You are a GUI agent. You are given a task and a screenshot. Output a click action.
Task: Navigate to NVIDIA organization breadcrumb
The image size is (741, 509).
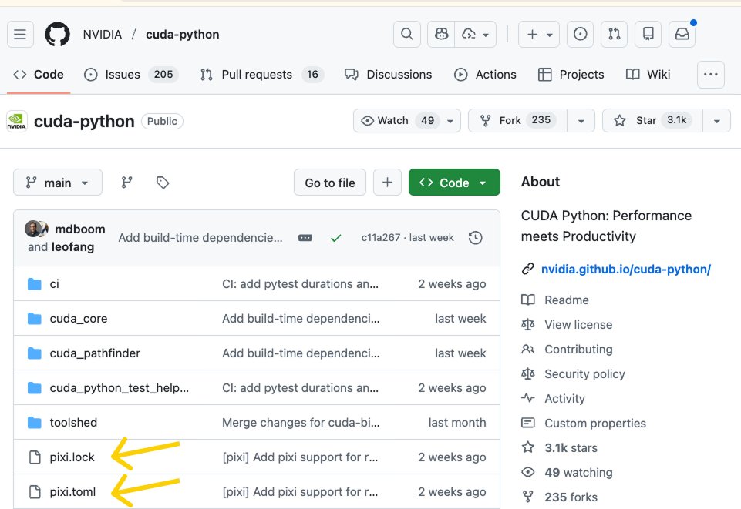coord(102,35)
